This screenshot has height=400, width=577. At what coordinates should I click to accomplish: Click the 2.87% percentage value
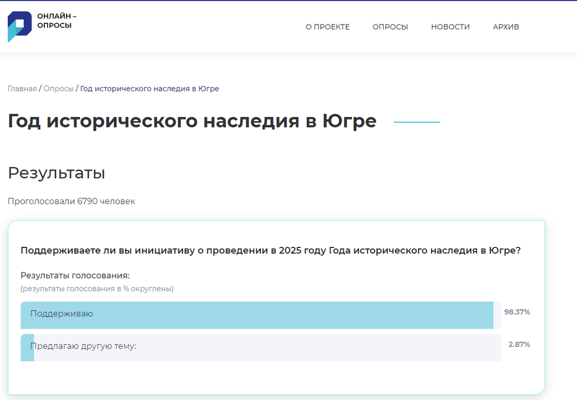tap(519, 344)
